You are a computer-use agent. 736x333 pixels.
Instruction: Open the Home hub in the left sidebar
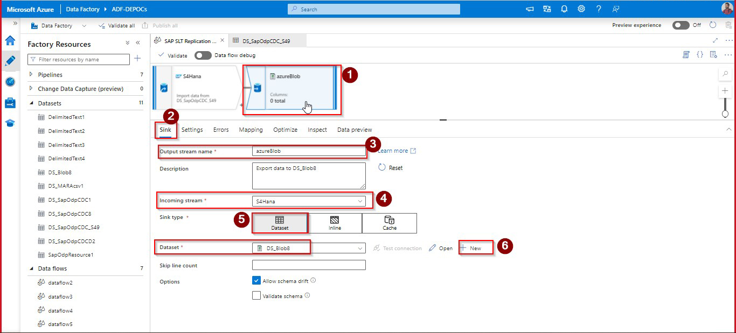point(10,40)
